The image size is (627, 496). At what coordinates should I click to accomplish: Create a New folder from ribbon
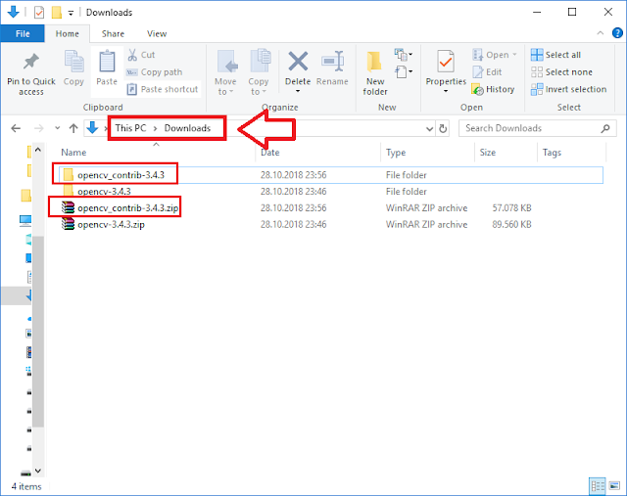(x=375, y=74)
